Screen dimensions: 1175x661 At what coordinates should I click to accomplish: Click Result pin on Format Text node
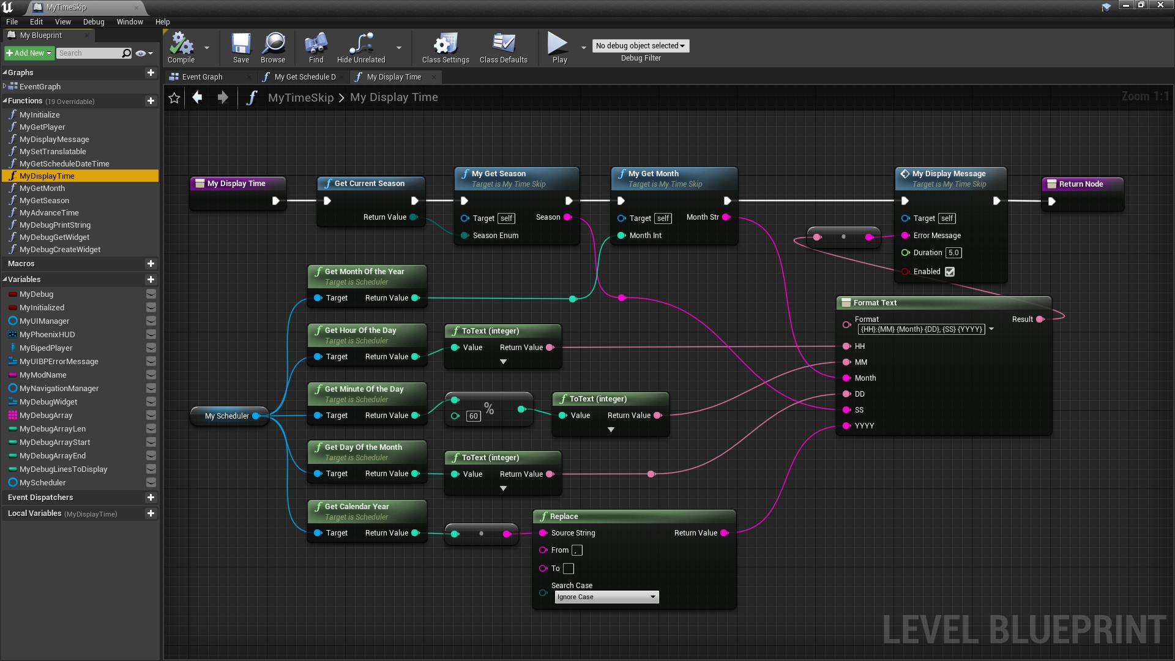(1040, 319)
